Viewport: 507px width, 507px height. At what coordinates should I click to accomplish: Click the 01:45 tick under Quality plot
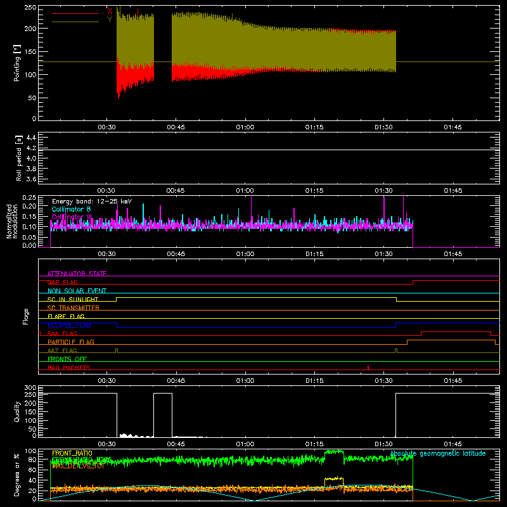(x=452, y=444)
